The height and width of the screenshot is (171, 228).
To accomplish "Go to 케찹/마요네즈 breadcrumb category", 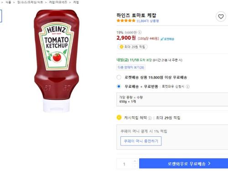I will (58, 2).
